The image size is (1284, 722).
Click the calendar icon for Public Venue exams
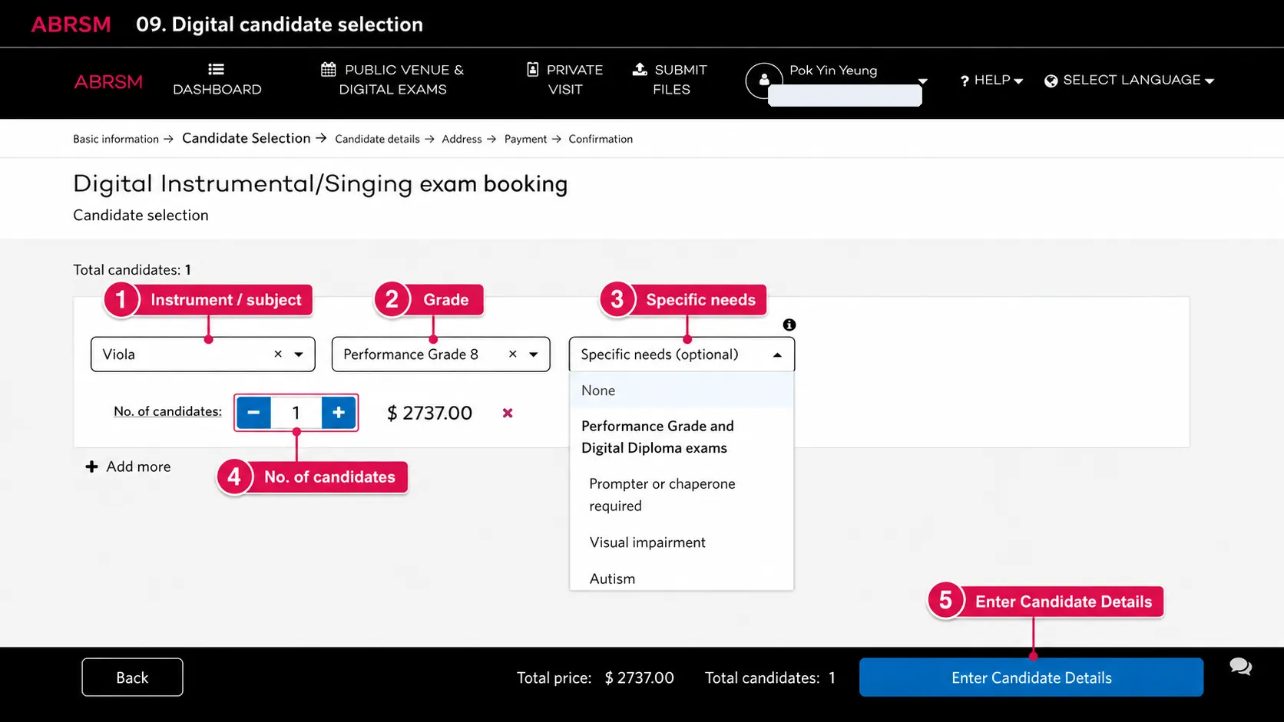329,70
